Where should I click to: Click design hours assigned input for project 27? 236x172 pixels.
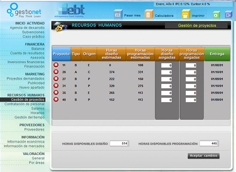pyautogui.click(x=166, y=79)
